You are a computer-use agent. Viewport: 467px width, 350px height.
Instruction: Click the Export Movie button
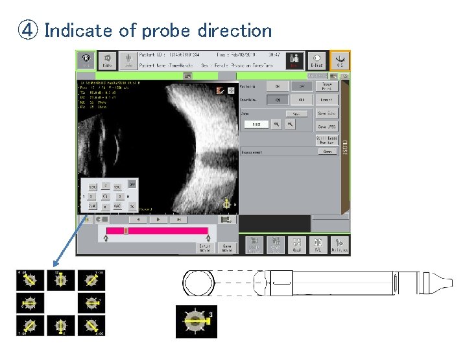(x=205, y=248)
